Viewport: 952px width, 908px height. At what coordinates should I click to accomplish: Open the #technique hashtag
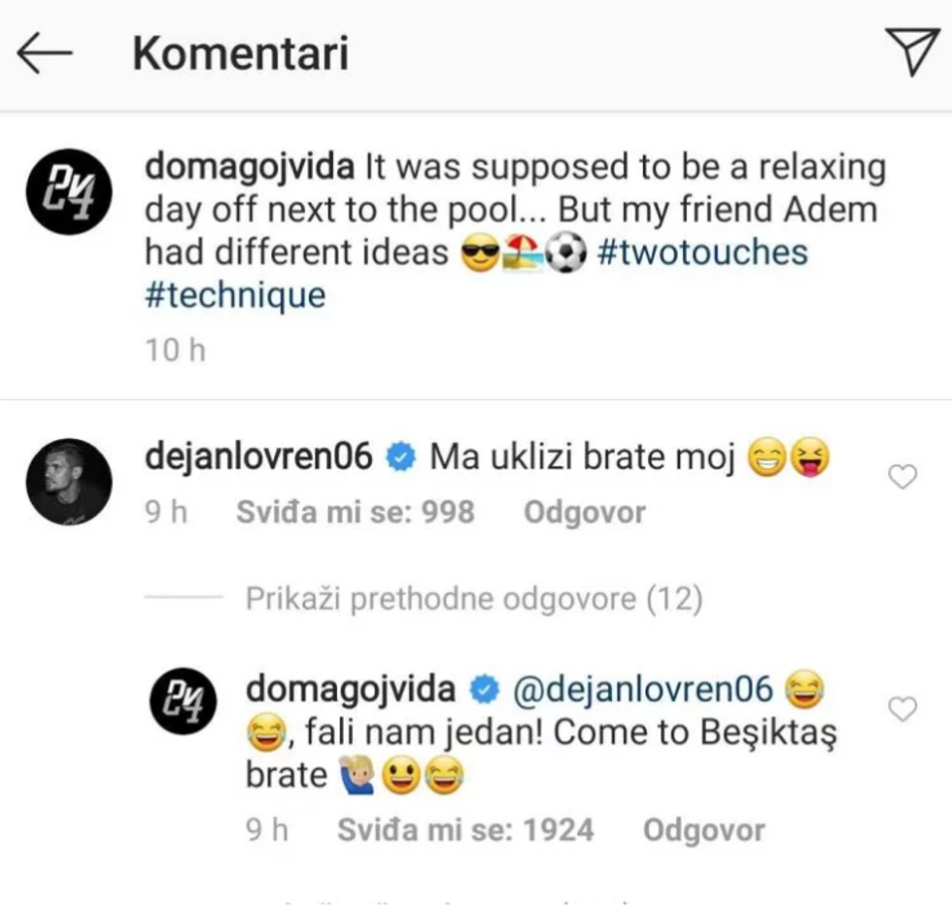tap(235, 296)
